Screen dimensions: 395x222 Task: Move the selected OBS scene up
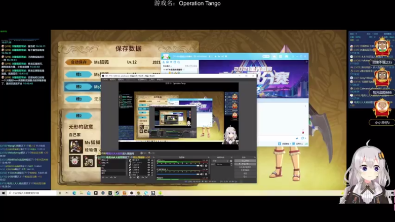coord(111,178)
